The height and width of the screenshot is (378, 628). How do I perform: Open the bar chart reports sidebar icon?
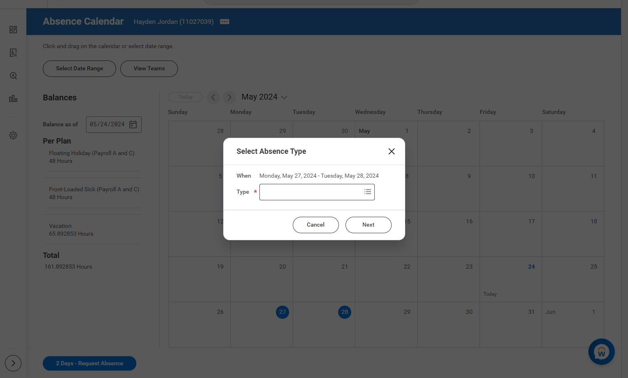13,99
